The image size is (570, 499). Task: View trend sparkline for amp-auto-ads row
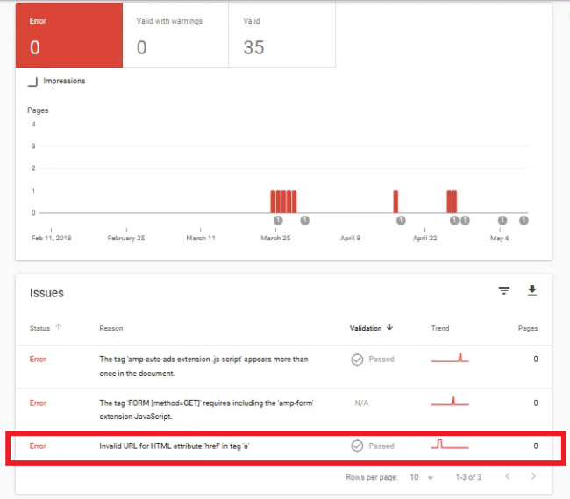(x=450, y=358)
